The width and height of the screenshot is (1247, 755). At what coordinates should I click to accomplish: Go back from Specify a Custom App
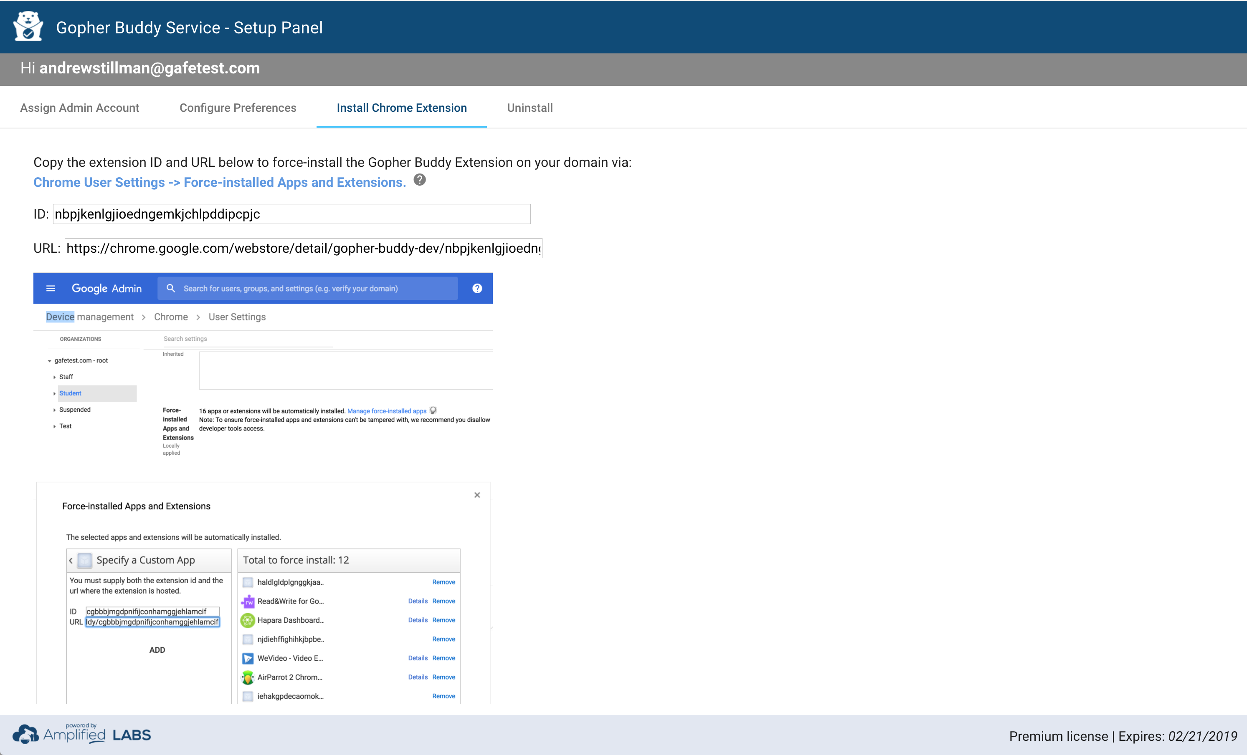[x=71, y=561]
